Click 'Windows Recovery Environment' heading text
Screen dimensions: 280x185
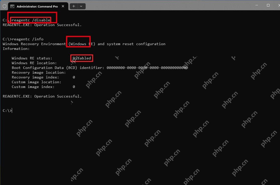coord(34,44)
